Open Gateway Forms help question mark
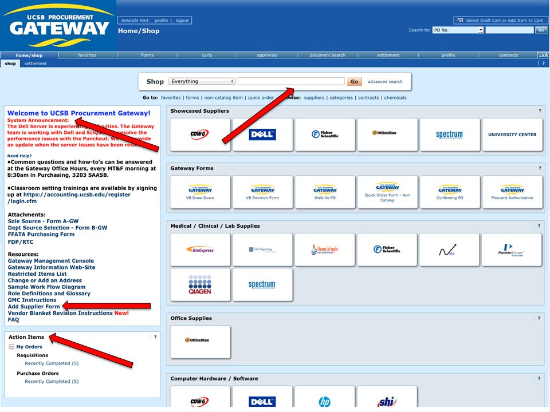Image resolution: width=550 pixels, height=412 pixels. [x=540, y=168]
